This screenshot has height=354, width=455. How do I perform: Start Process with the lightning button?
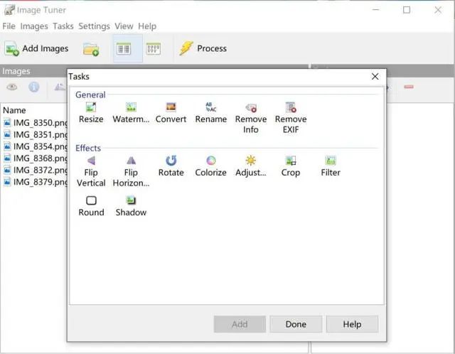(x=203, y=48)
